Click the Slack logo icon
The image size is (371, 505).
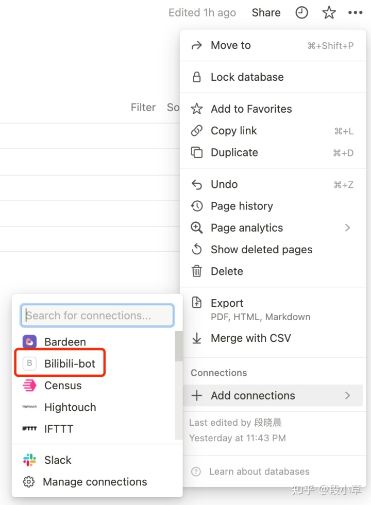click(30, 460)
